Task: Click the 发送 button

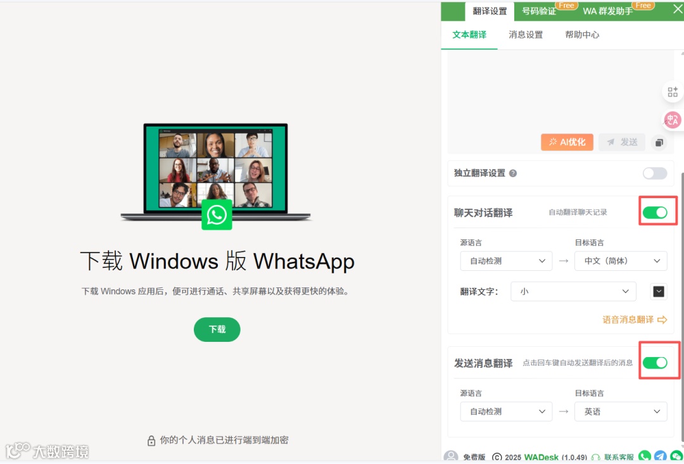Action: click(x=622, y=142)
